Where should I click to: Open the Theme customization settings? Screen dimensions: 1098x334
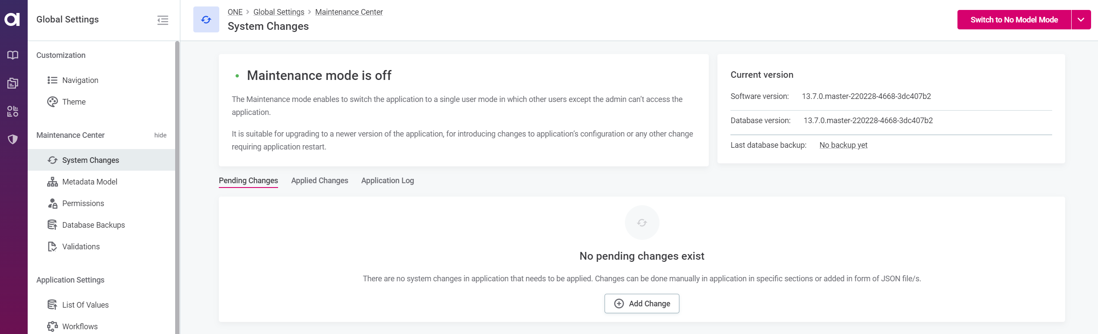pos(74,102)
